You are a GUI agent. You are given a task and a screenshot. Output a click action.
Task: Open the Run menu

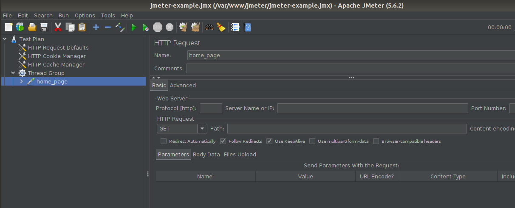tap(64, 15)
